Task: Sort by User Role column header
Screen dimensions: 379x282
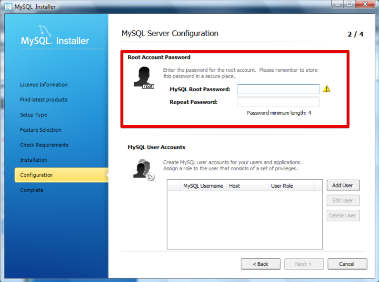Action: (x=291, y=185)
